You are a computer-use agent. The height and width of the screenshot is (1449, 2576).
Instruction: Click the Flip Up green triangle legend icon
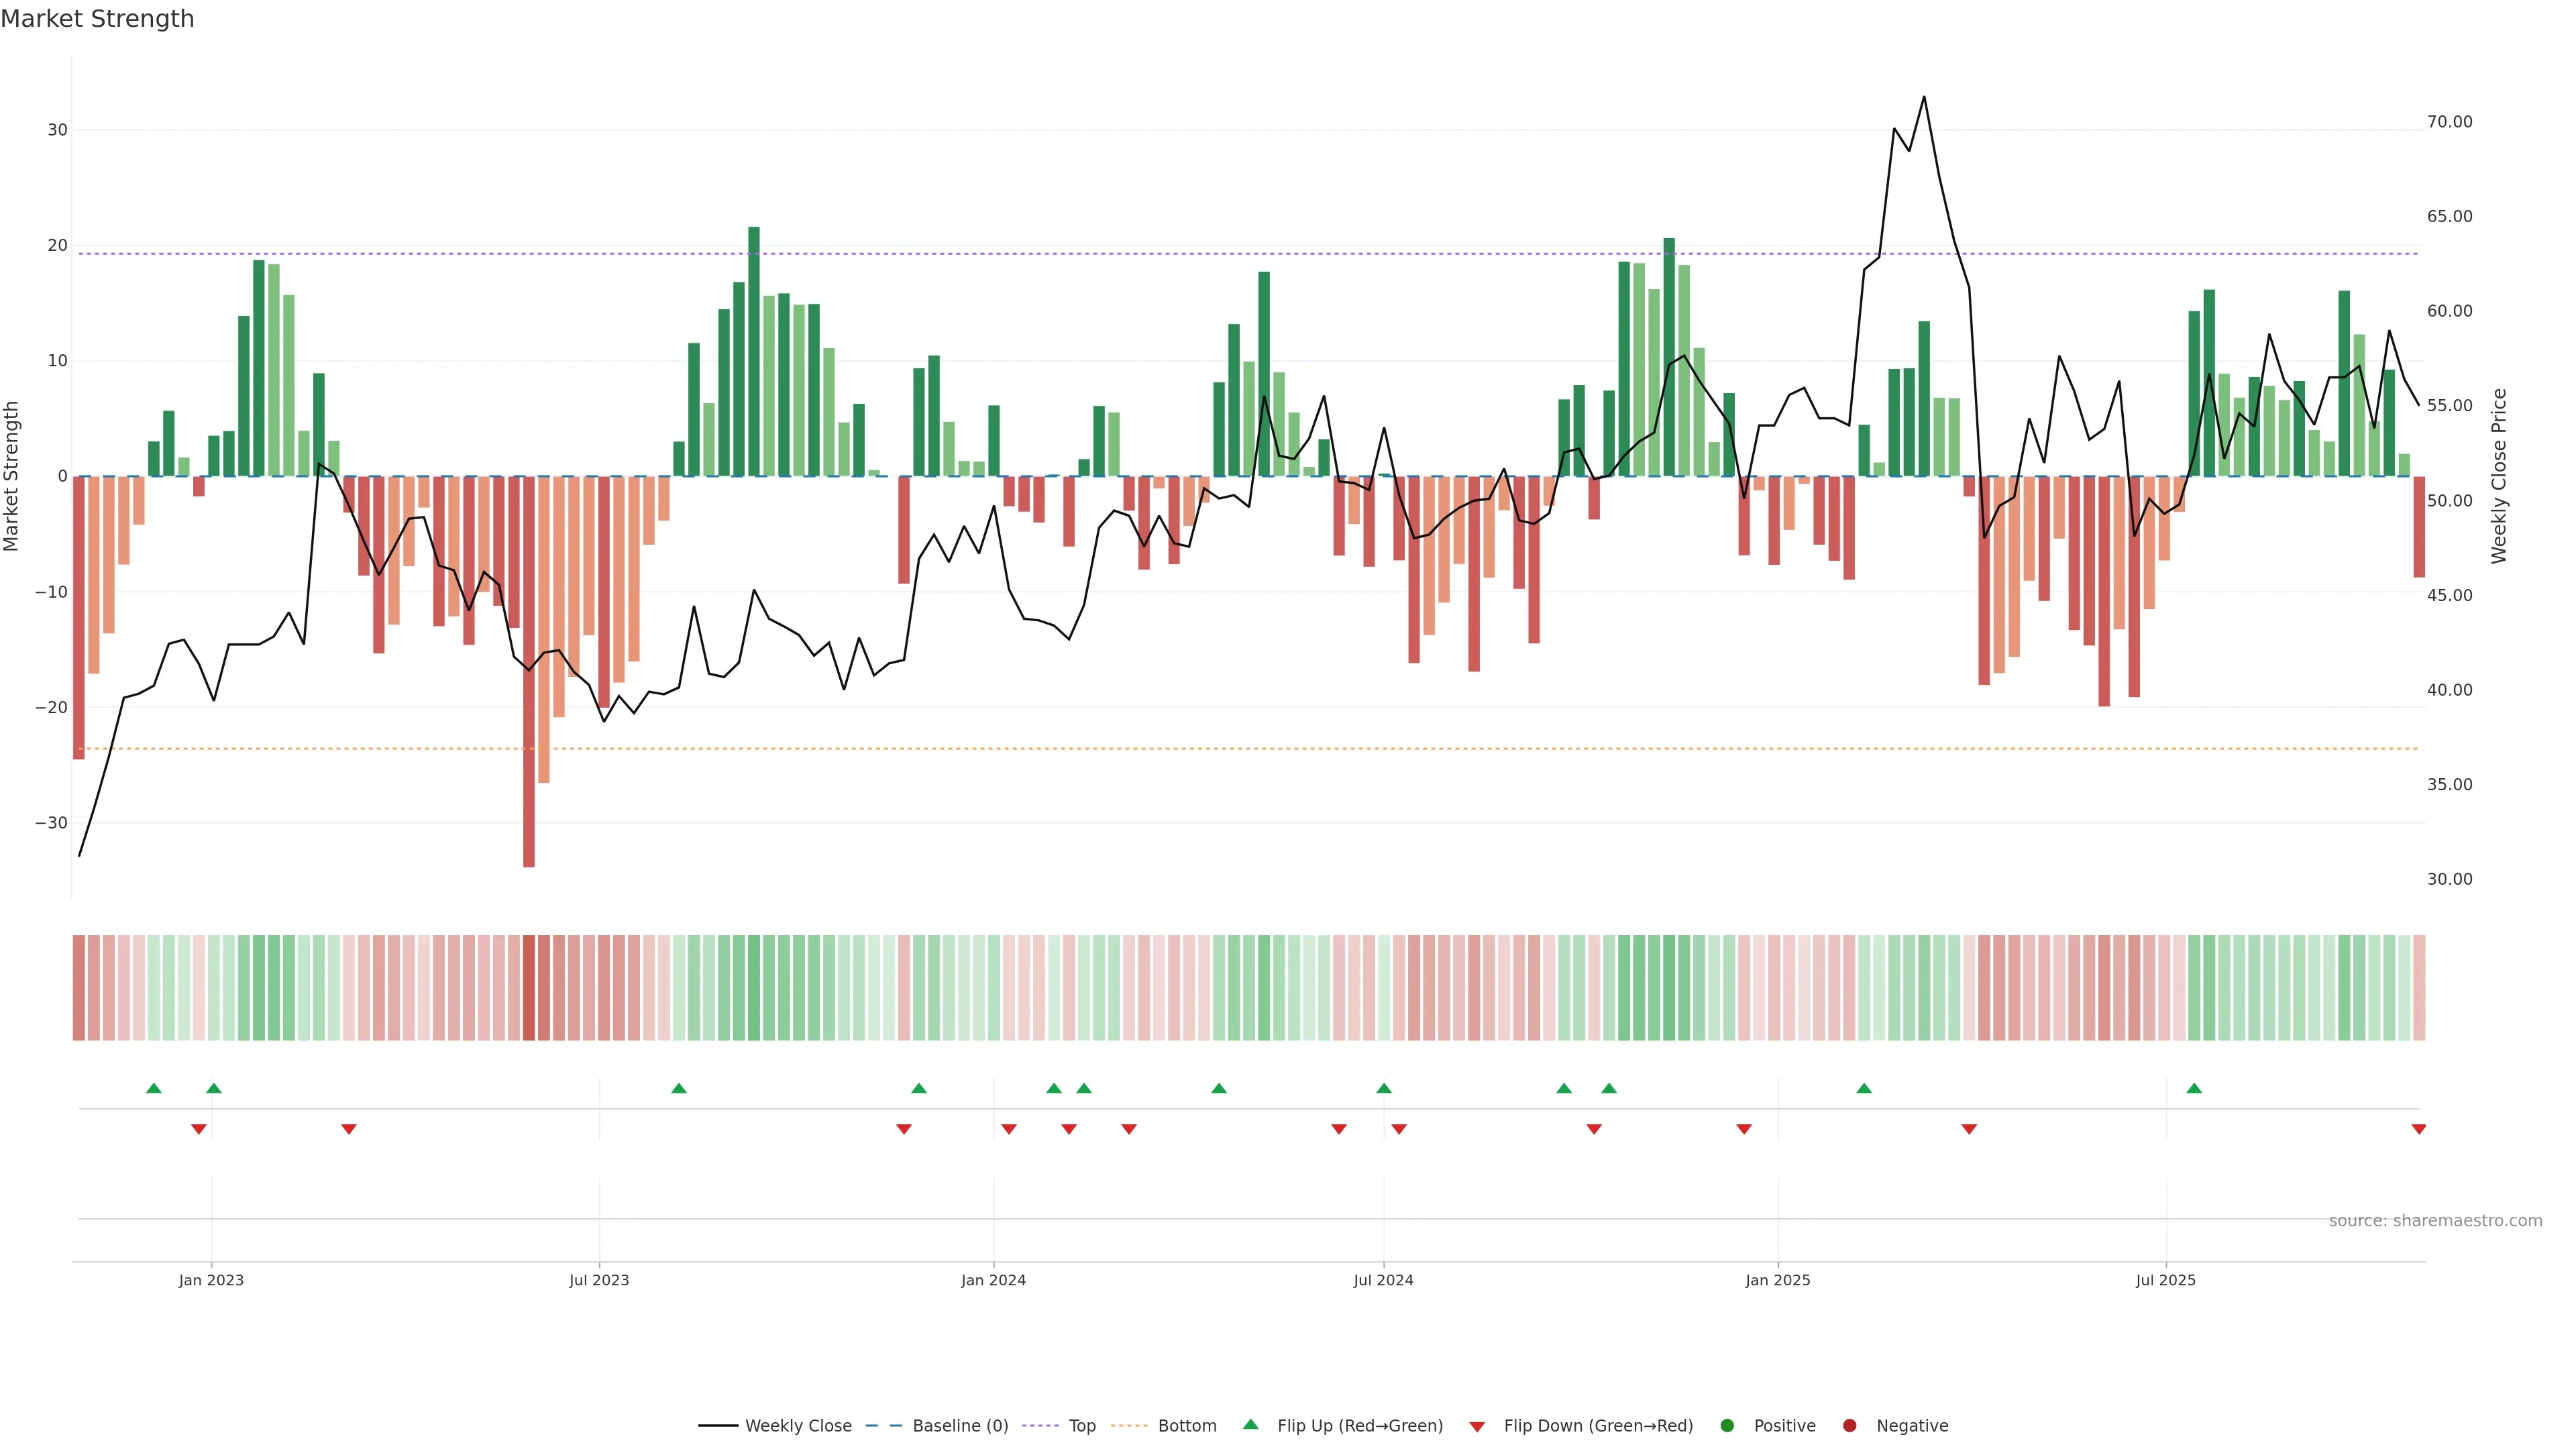pos(1250,1424)
